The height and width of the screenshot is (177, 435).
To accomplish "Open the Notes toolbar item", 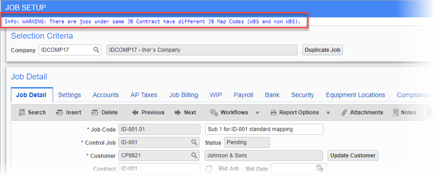I will (404, 113).
